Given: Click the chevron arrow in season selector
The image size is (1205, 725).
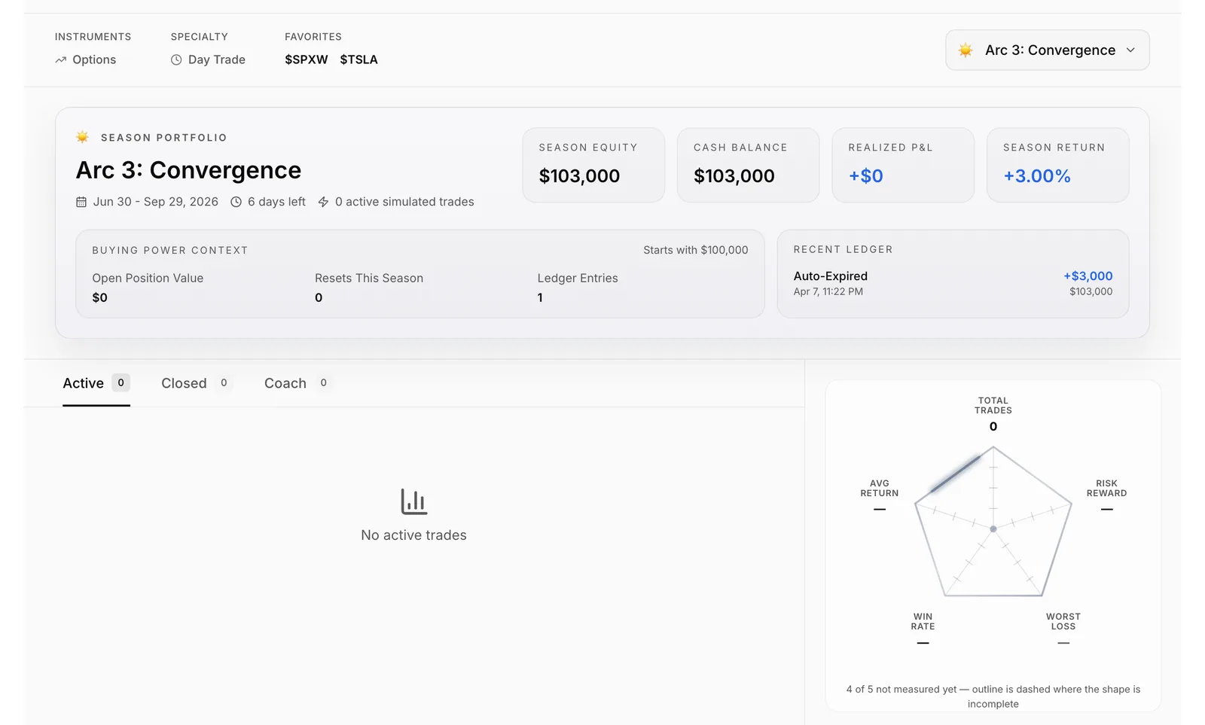Looking at the screenshot, I should [x=1130, y=50].
